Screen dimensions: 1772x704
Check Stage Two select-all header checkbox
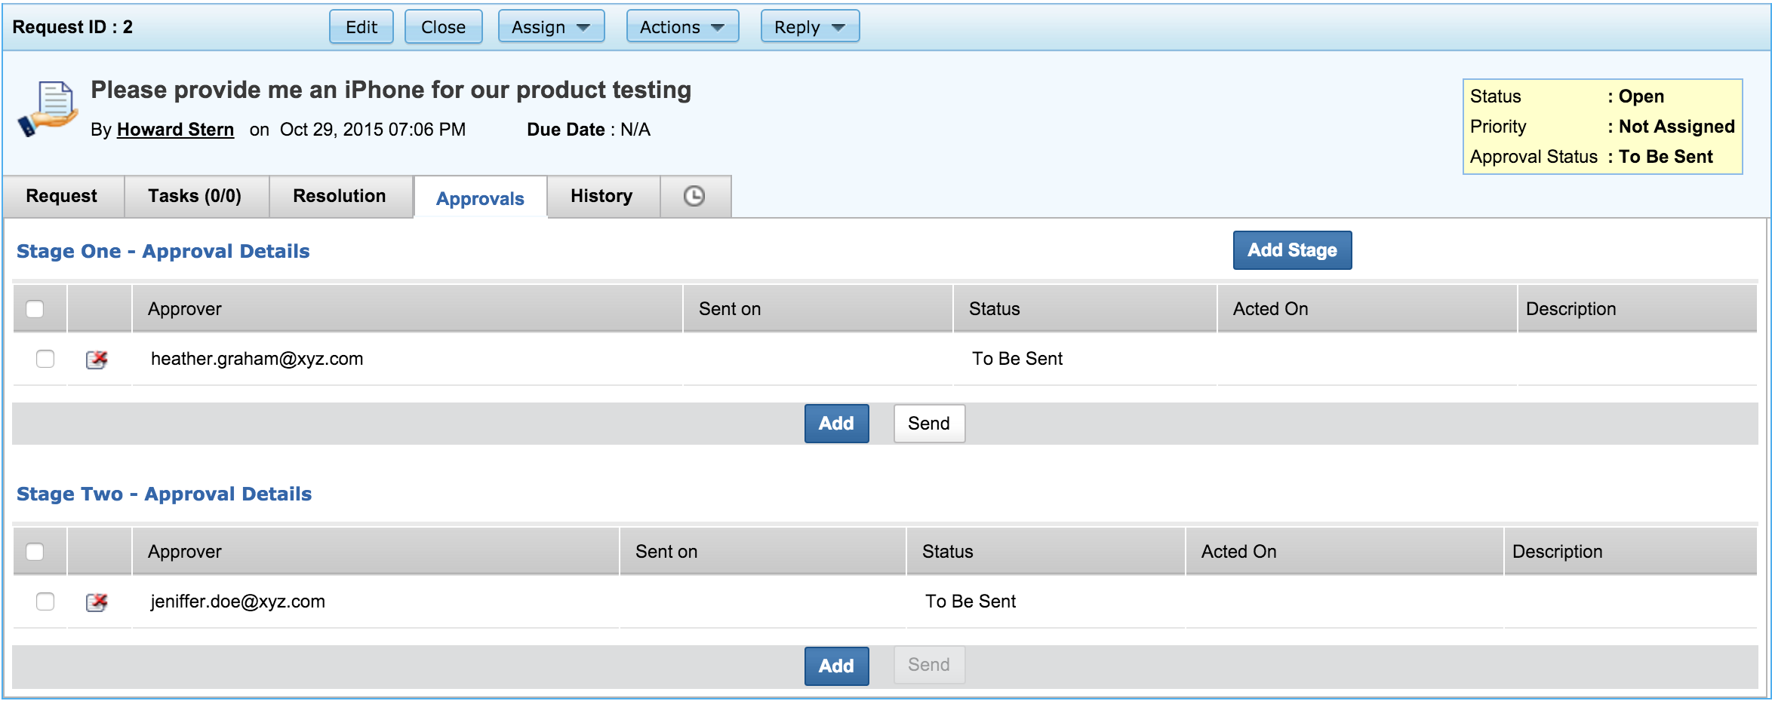(x=35, y=552)
